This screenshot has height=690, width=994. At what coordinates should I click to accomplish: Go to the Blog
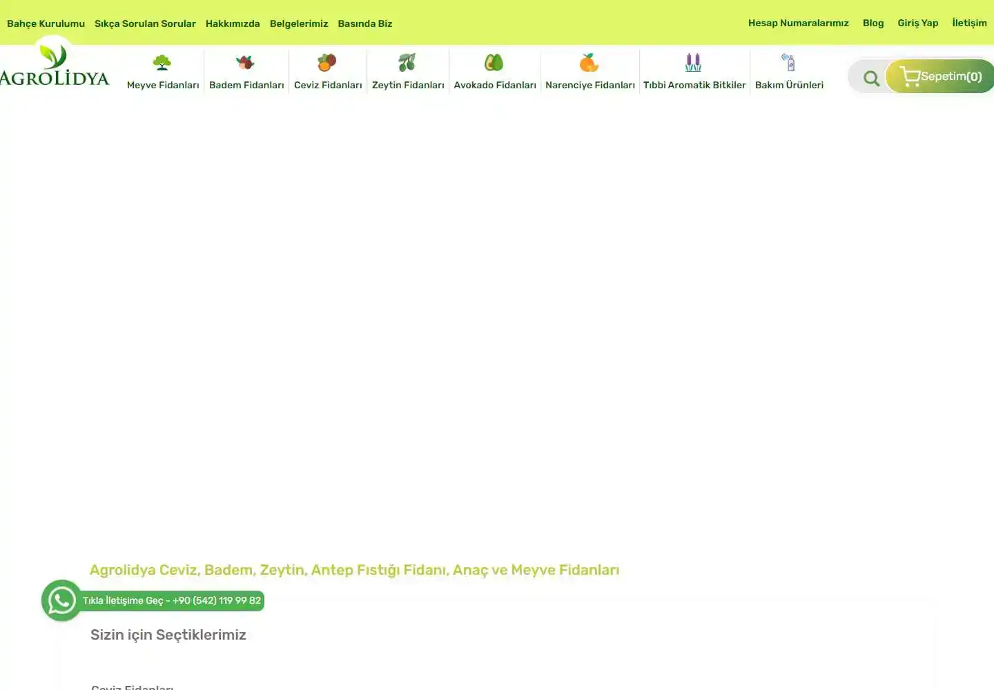click(873, 23)
